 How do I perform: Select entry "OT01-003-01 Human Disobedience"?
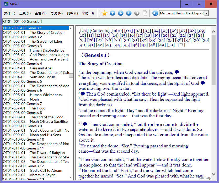point(36,50)
